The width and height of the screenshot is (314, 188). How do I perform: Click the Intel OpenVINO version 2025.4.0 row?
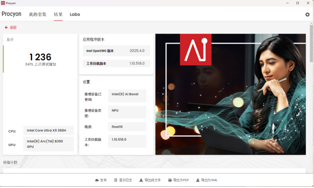pos(116,51)
